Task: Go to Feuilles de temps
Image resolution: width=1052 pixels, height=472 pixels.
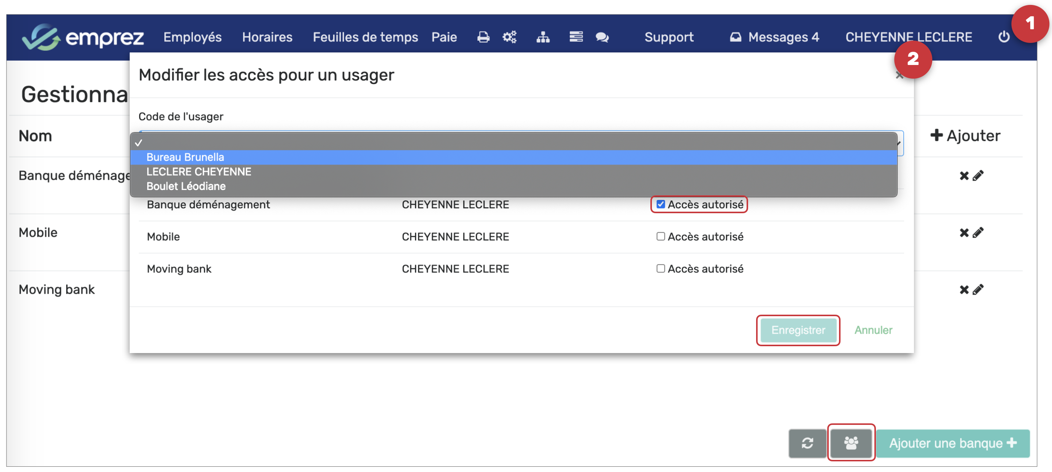Action: [x=365, y=37]
